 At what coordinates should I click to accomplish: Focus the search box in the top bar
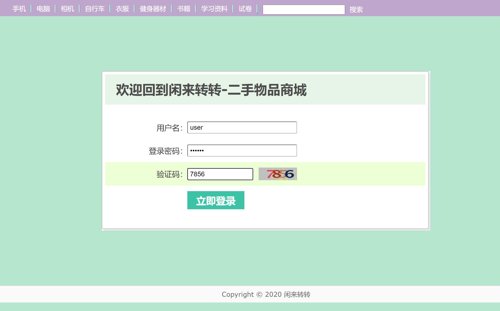pyautogui.click(x=304, y=10)
